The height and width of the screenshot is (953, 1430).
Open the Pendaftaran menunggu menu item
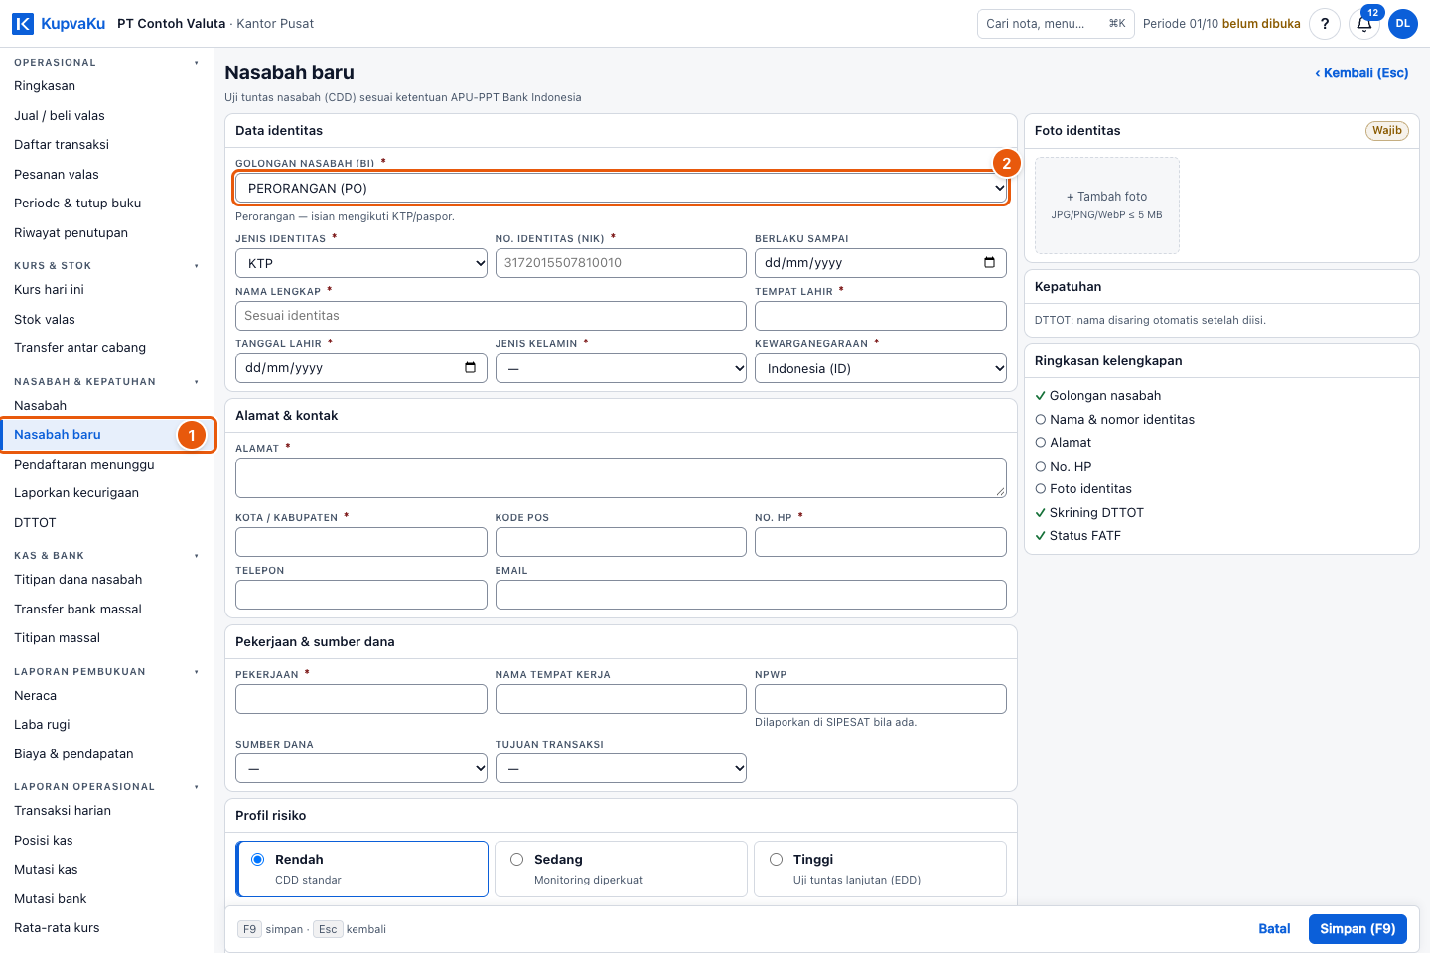84,465
